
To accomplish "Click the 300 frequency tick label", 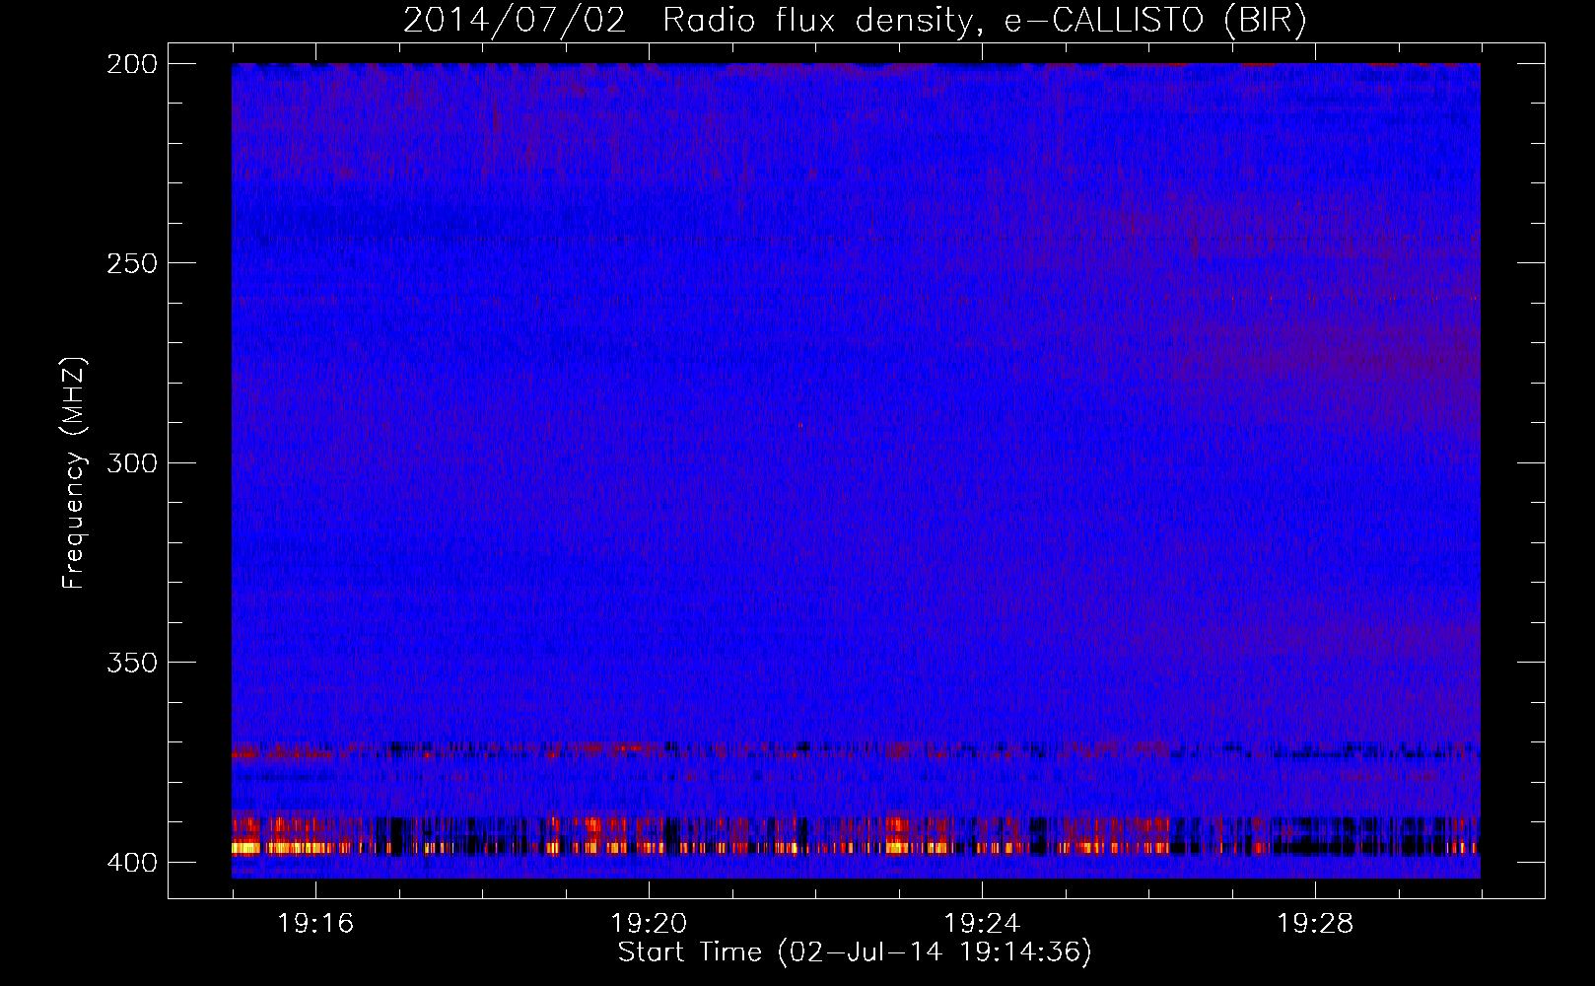I will 132,462.
